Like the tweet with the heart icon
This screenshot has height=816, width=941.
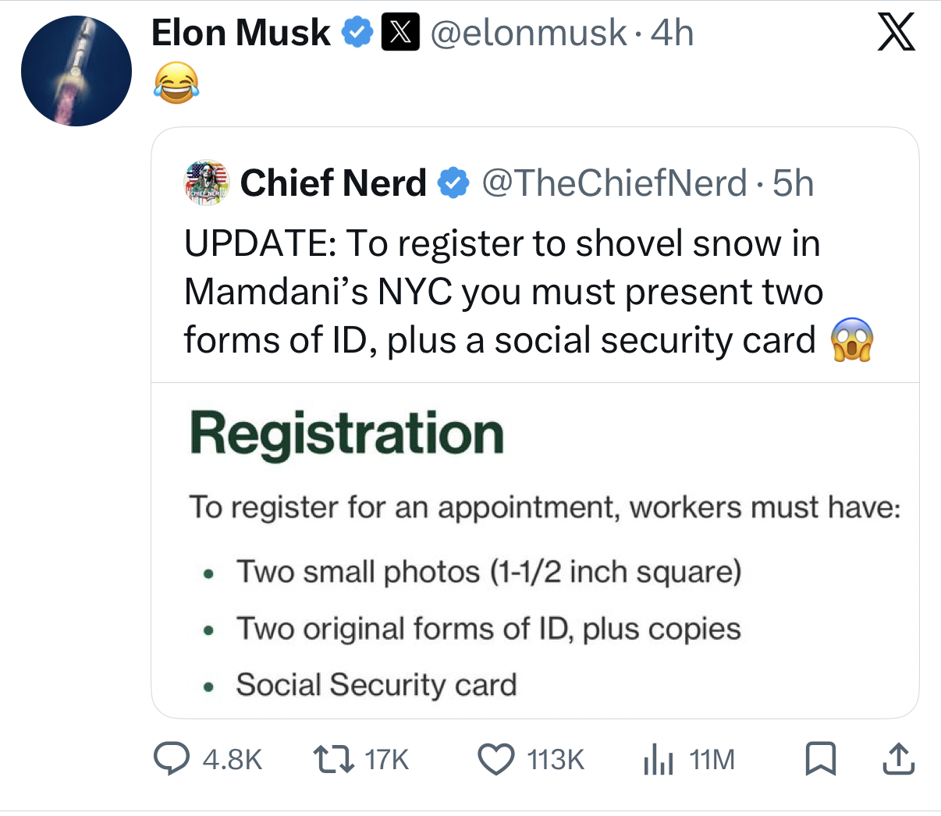coord(495,759)
